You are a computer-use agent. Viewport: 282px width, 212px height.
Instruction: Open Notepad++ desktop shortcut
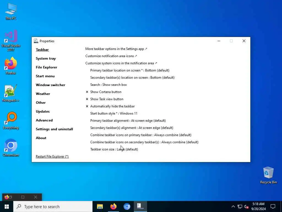click(x=11, y=93)
